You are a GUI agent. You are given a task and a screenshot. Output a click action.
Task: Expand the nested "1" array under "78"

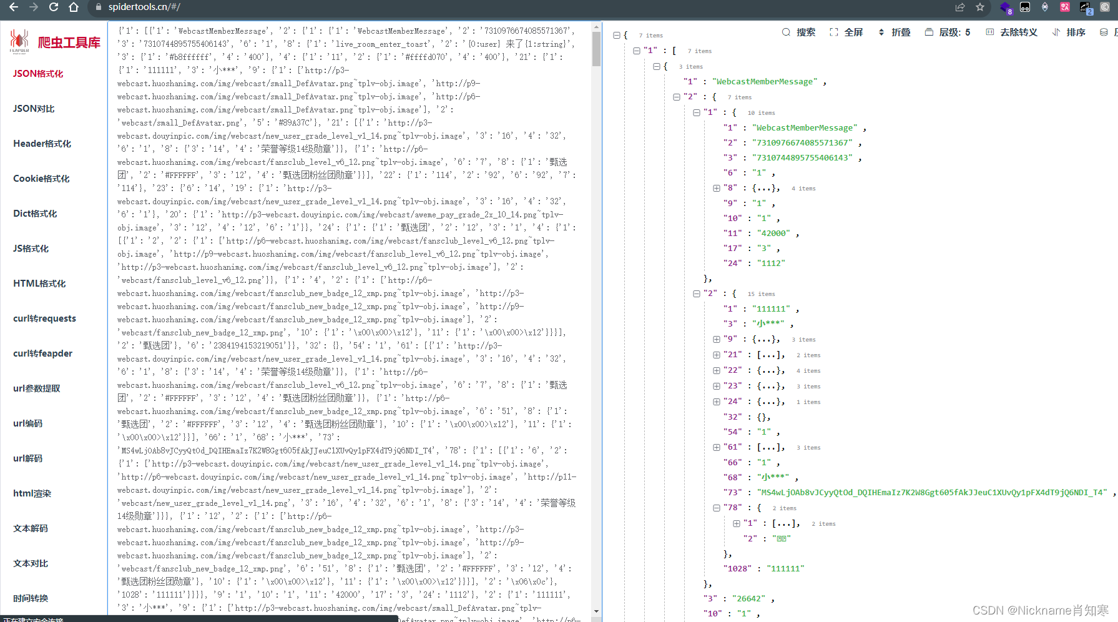737,523
